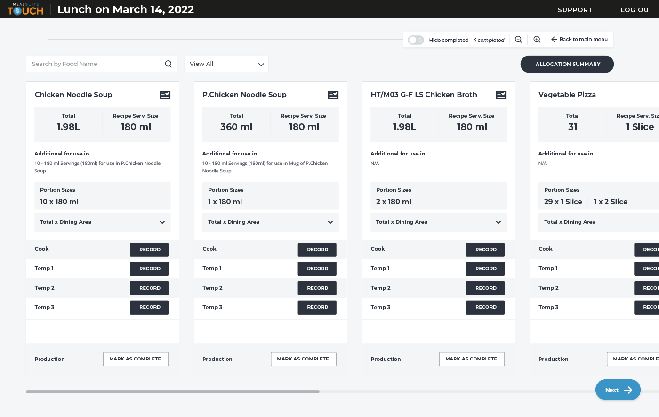Open the Allocation Summary
Image resolution: width=659 pixels, height=417 pixels.
567,64
